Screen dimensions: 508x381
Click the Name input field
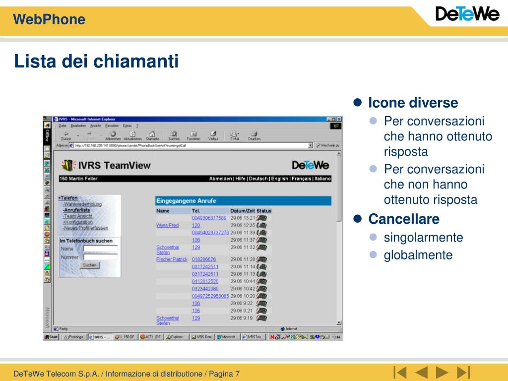click(x=101, y=249)
